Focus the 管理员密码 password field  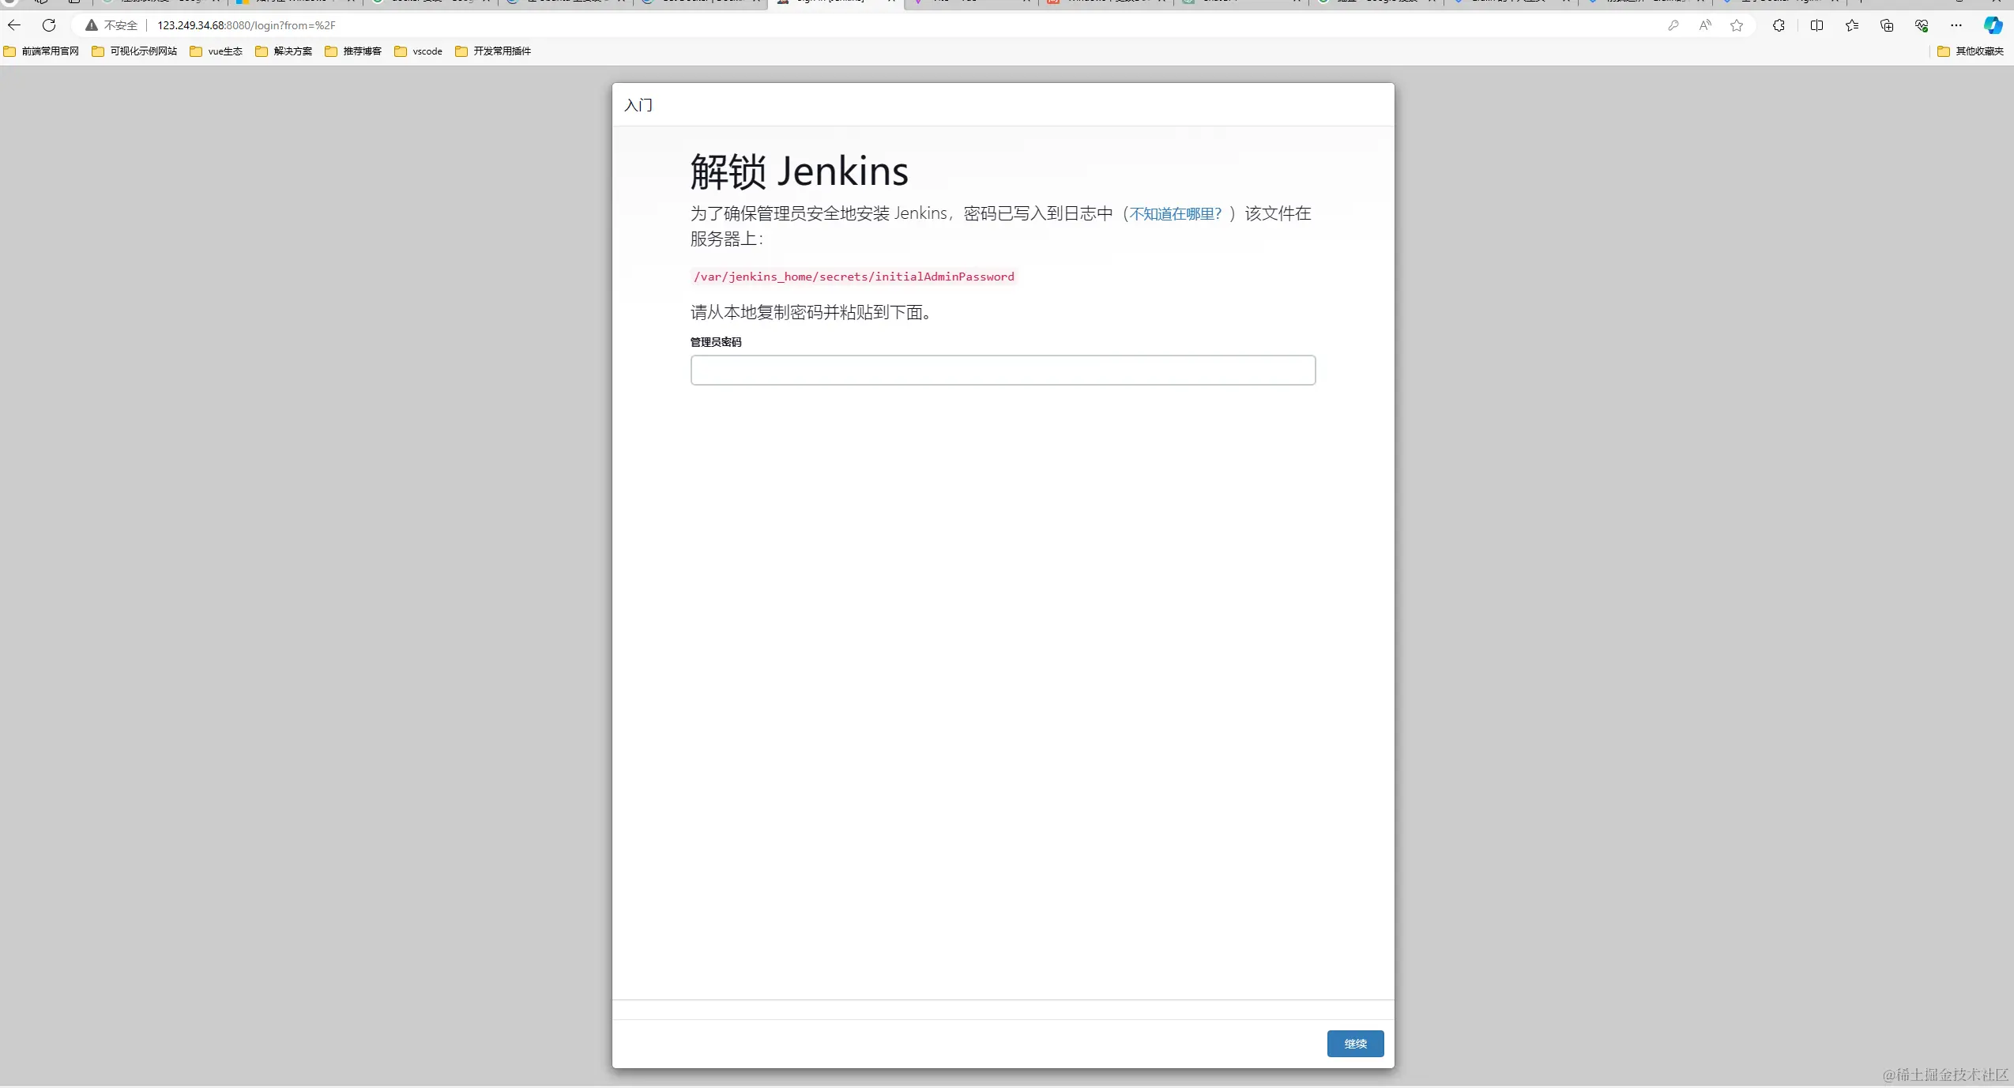1003,370
